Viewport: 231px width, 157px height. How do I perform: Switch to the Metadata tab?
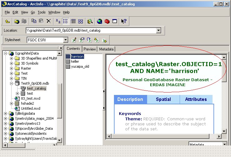pyautogui.click(x=106, y=49)
